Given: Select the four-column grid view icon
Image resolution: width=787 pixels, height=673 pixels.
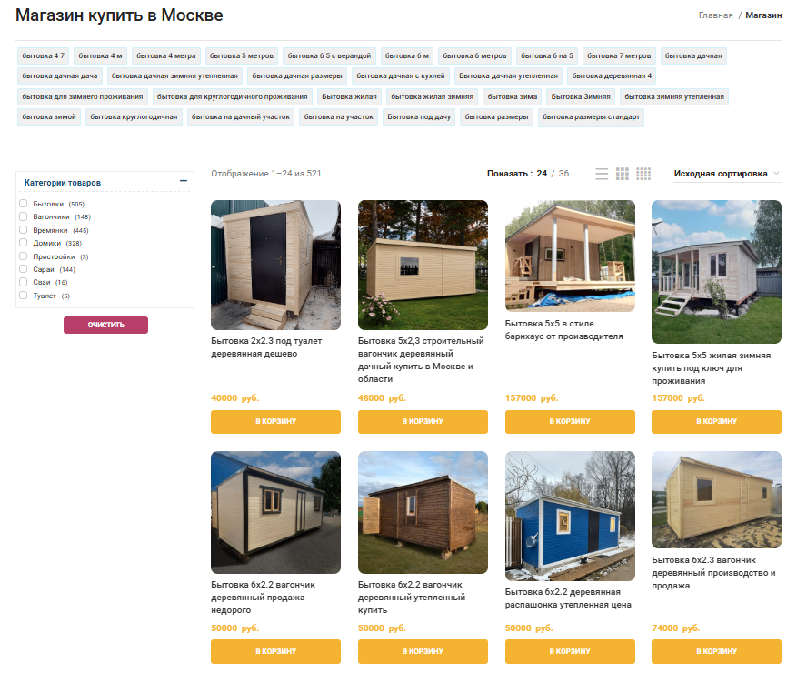Looking at the screenshot, I should pos(643,174).
